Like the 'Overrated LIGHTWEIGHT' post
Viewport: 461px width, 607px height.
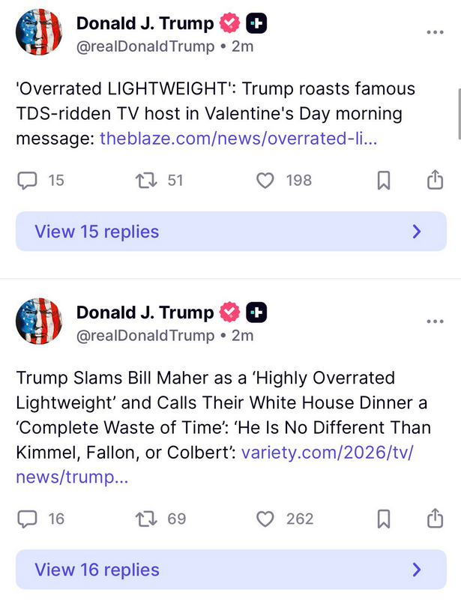[265, 181]
